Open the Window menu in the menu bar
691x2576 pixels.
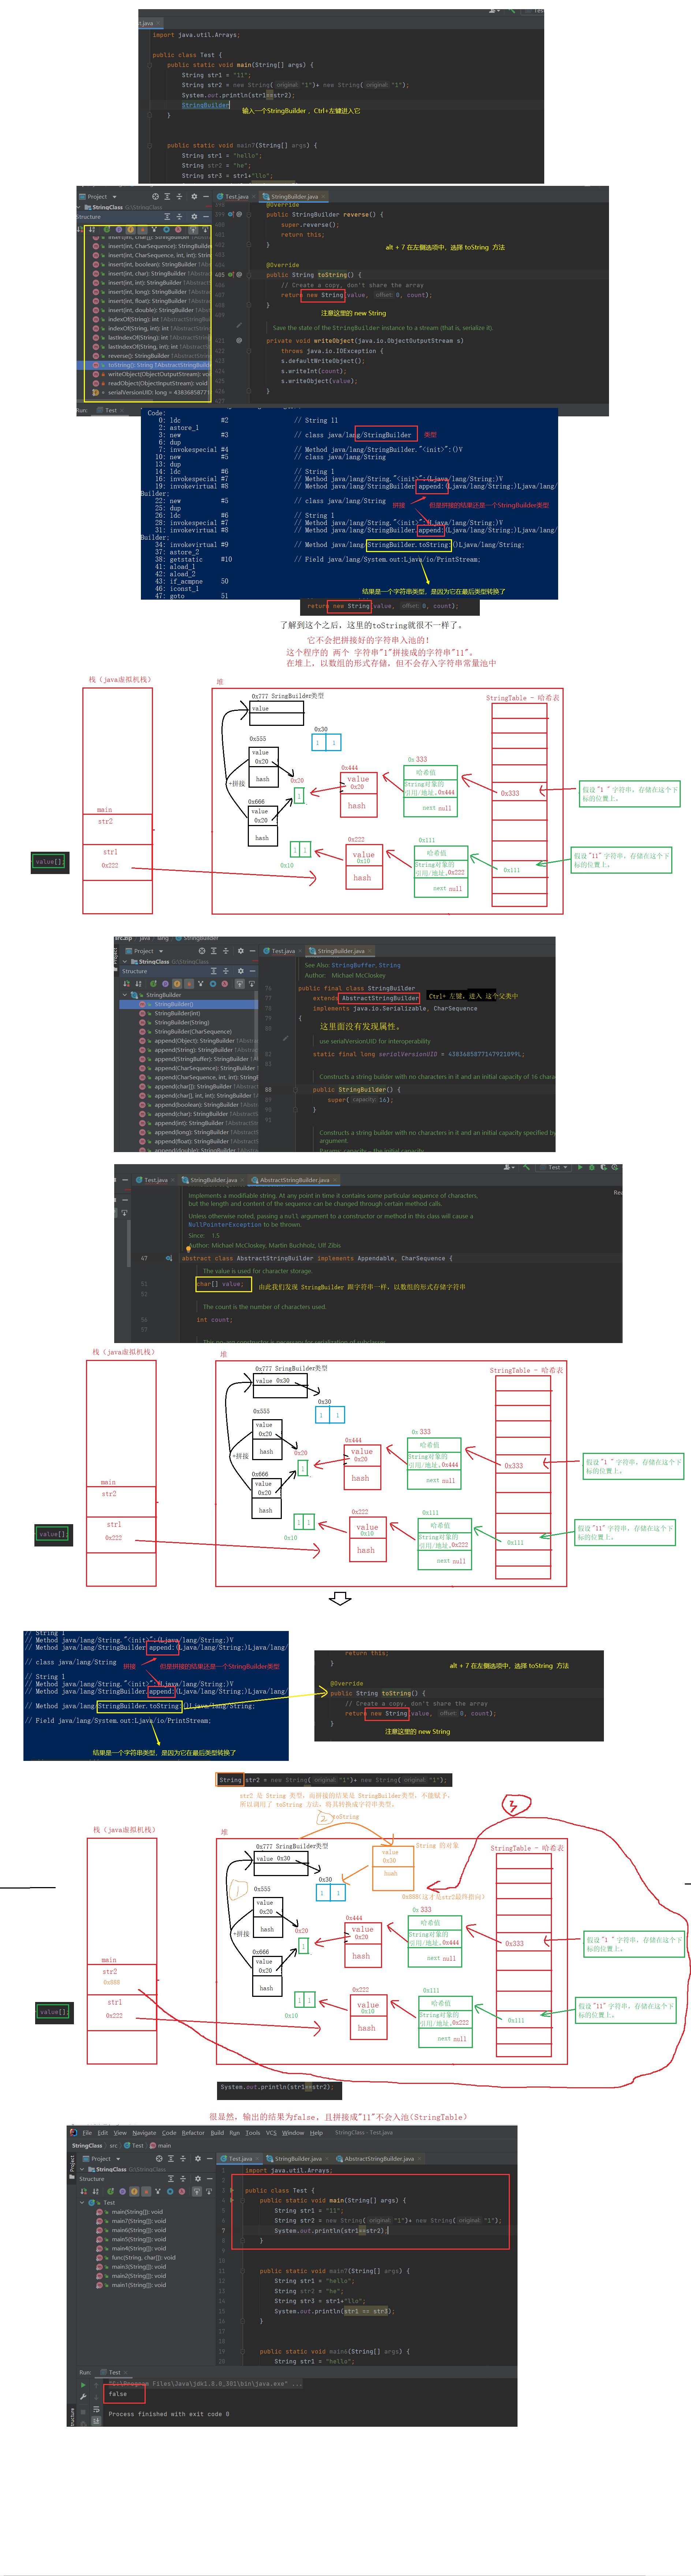point(293,2133)
